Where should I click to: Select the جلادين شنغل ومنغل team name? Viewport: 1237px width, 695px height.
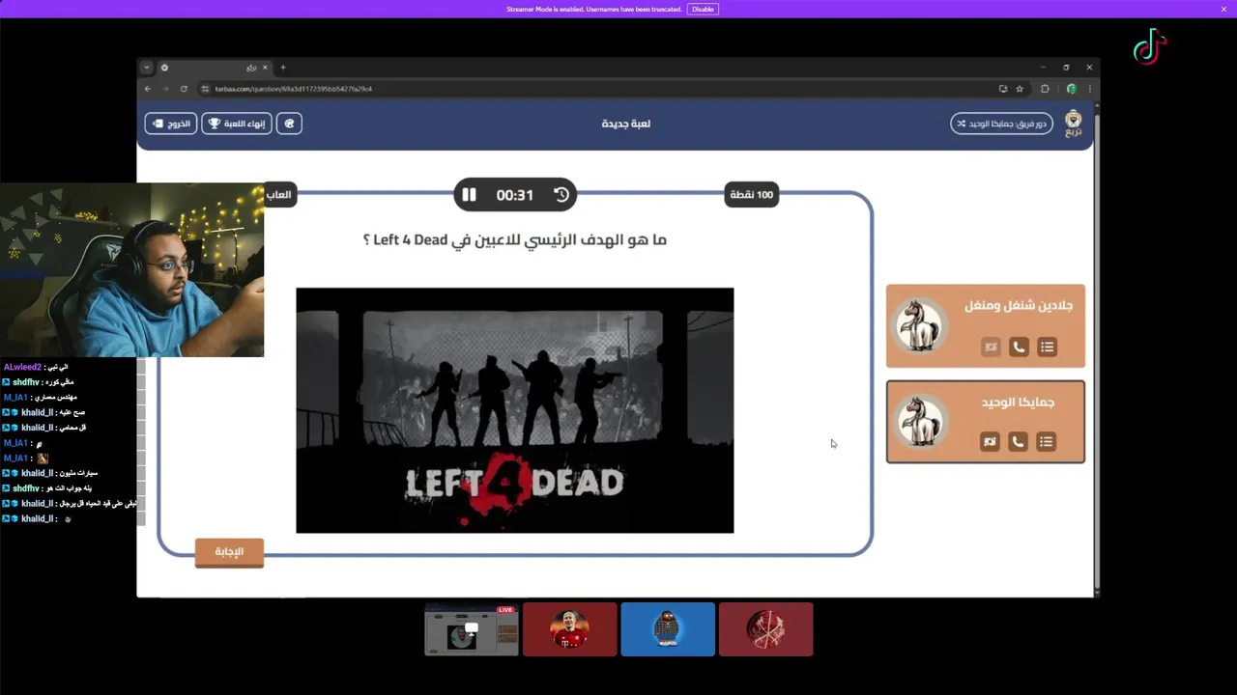click(1019, 305)
